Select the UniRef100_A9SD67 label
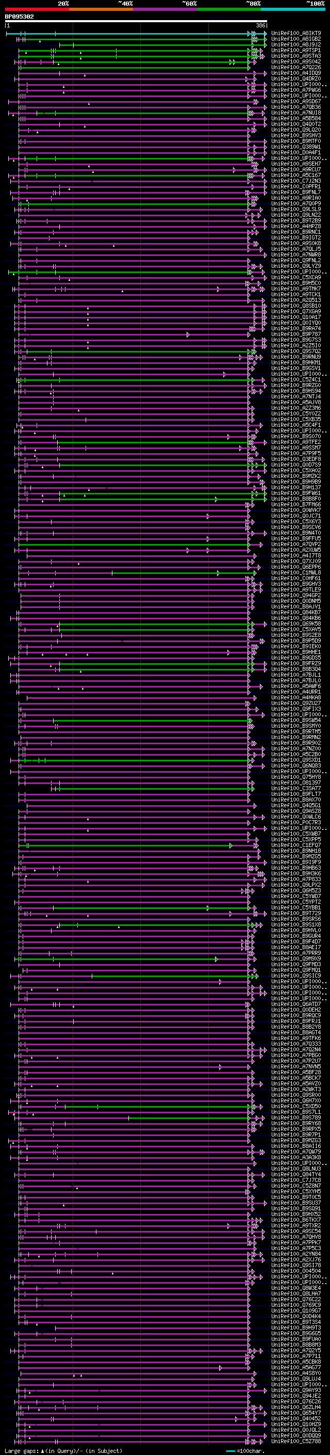The height and width of the screenshot is (1455, 330). [x=296, y=102]
